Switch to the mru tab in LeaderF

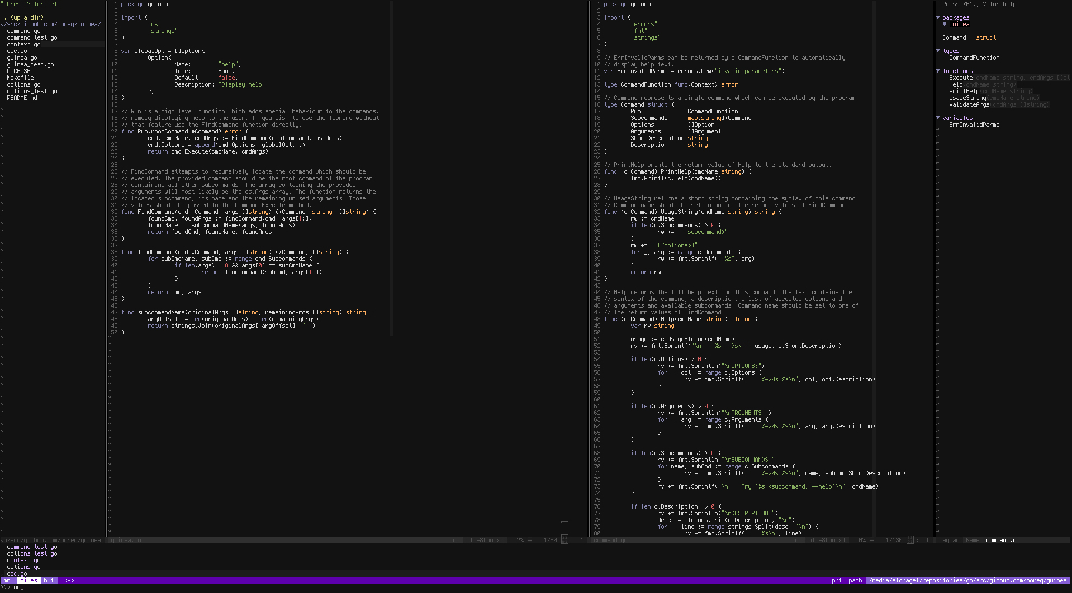click(x=8, y=580)
